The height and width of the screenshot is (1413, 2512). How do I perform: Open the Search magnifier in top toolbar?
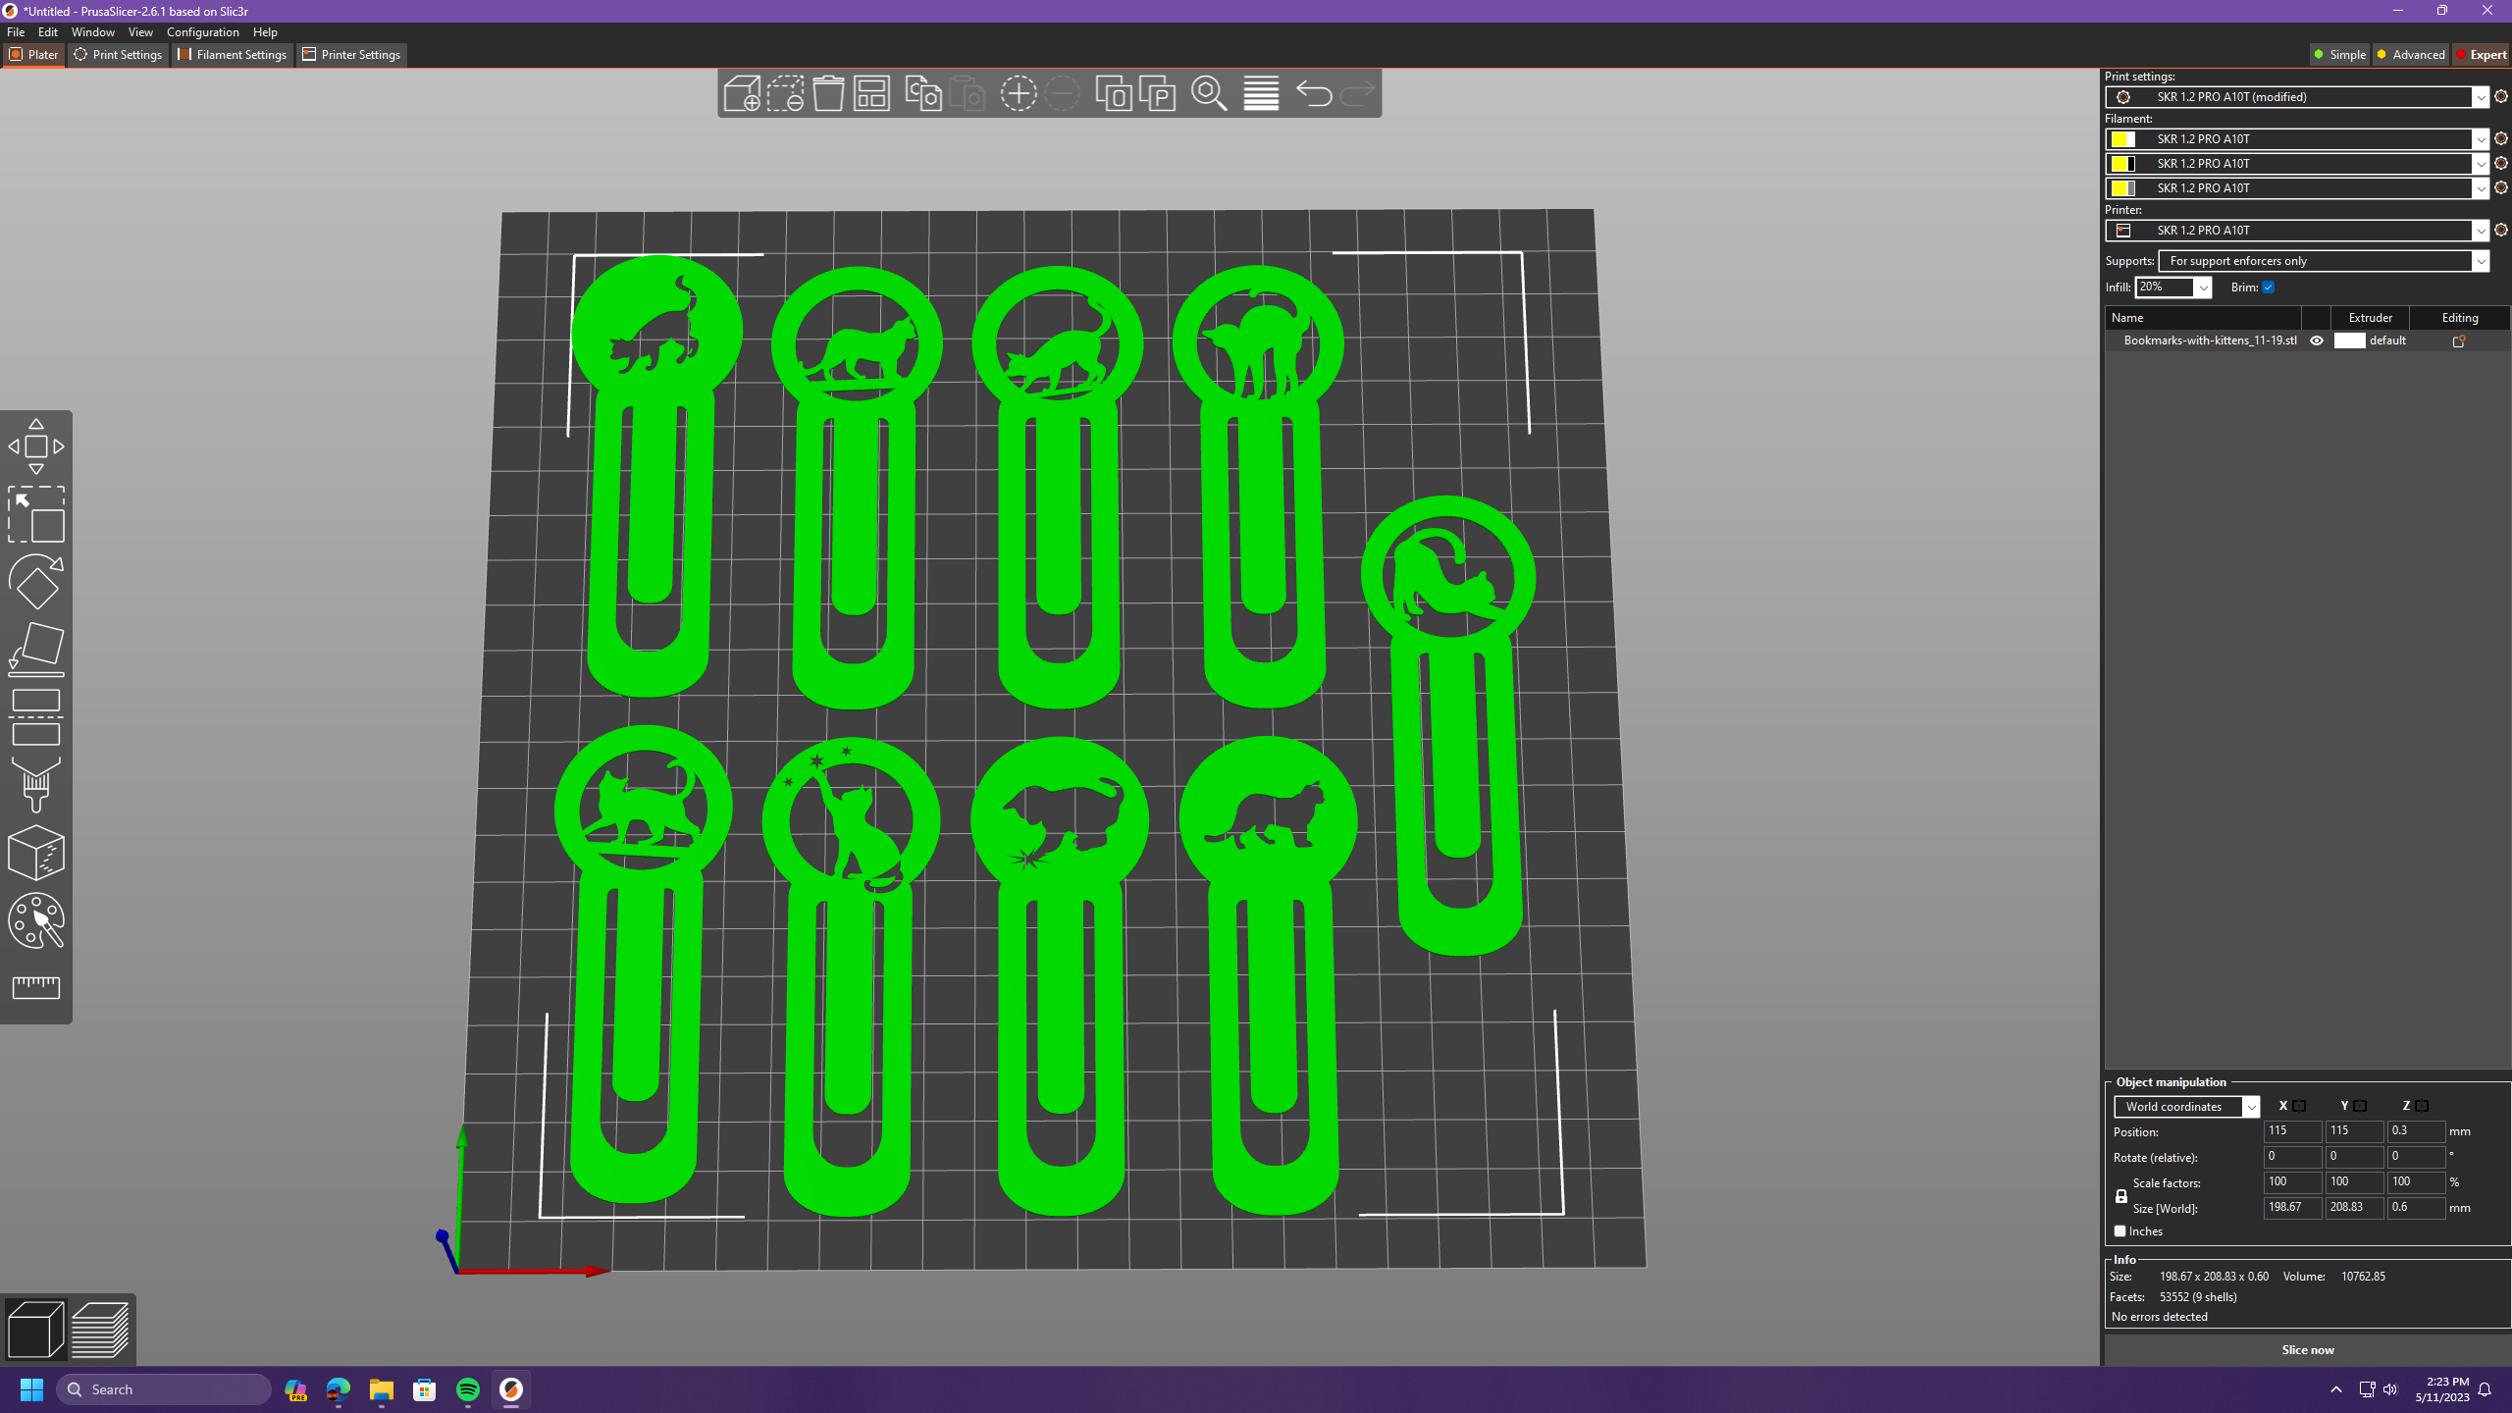pos(1208,94)
